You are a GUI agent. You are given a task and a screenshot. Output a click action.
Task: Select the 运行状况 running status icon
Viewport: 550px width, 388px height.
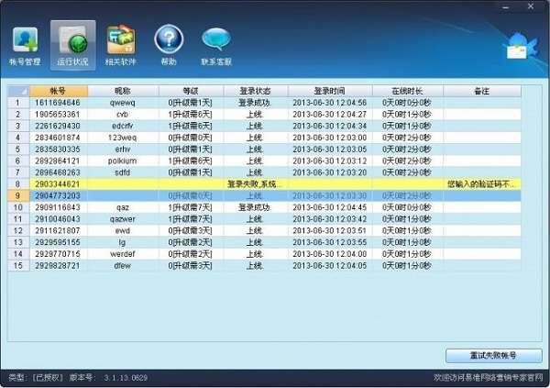click(73, 45)
